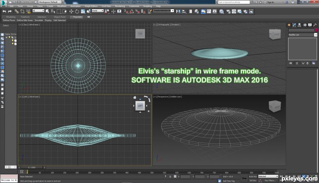Open the Motion panel tab
This screenshot has width=319, height=183.
[x=305, y=25]
